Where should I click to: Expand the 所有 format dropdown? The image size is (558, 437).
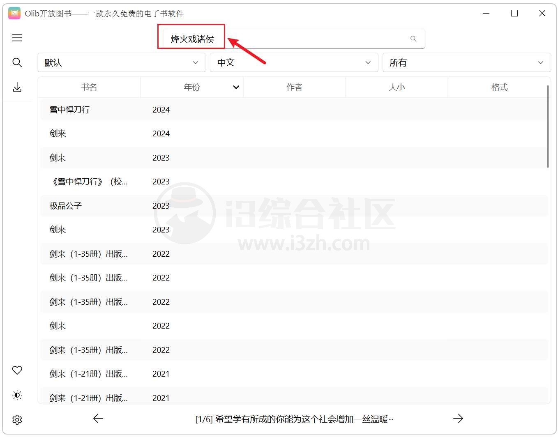(x=466, y=62)
